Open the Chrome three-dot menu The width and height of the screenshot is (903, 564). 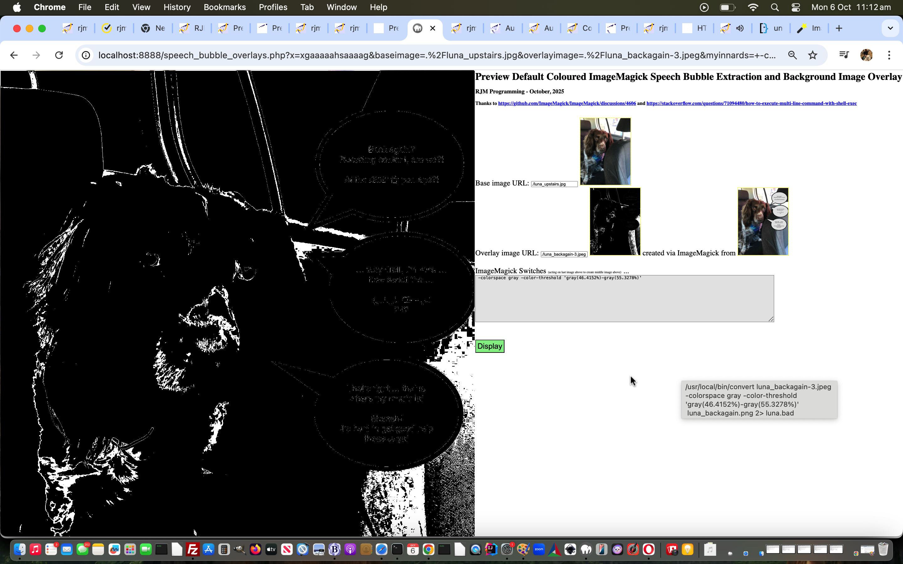(889, 55)
